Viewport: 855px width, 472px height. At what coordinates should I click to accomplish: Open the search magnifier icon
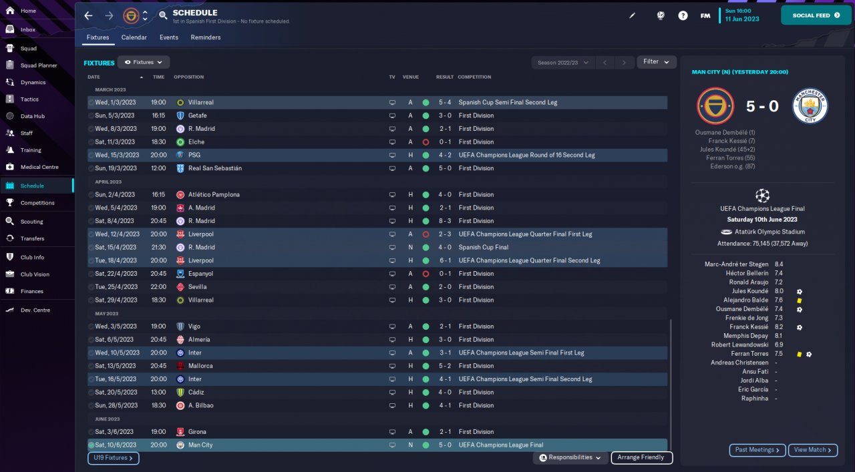tap(163, 15)
